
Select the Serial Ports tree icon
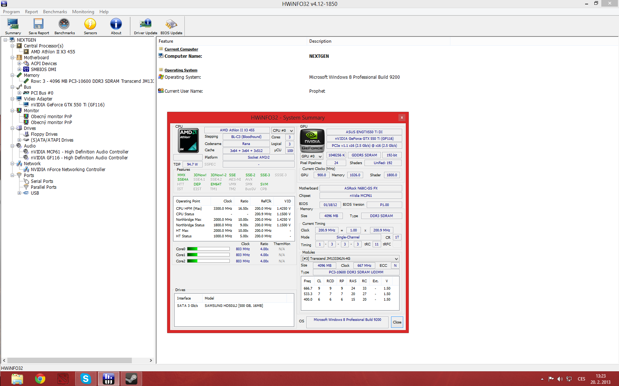tap(27, 181)
